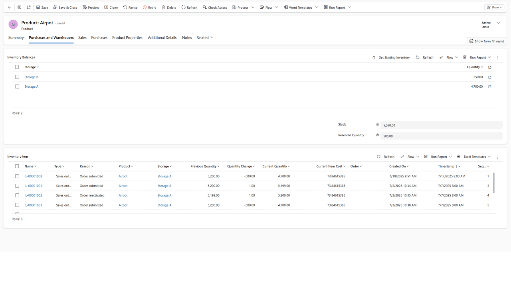Open the Process dropdown

tap(243, 7)
